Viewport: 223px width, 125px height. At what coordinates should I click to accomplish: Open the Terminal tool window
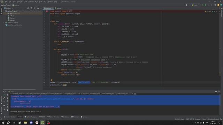(x=75, y=117)
